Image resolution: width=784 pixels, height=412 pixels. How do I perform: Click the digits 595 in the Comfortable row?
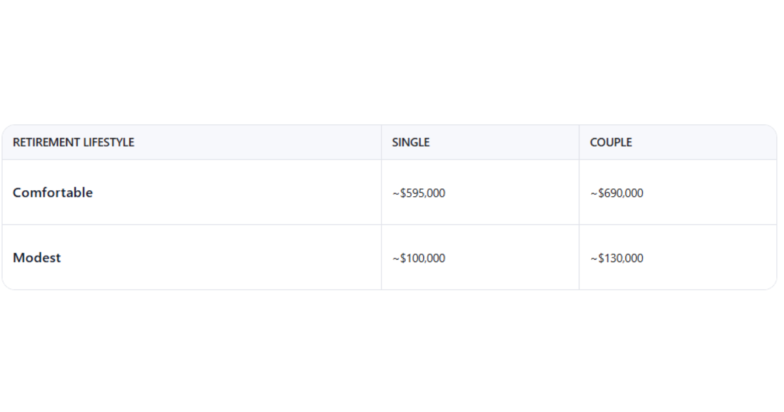[x=415, y=193]
